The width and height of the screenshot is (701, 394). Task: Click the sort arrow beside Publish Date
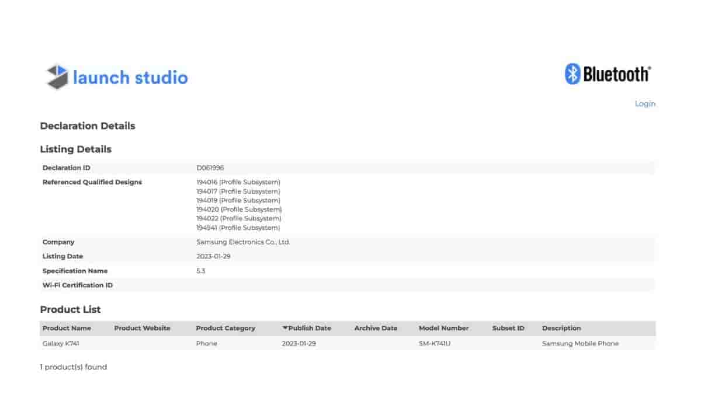coord(284,328)
